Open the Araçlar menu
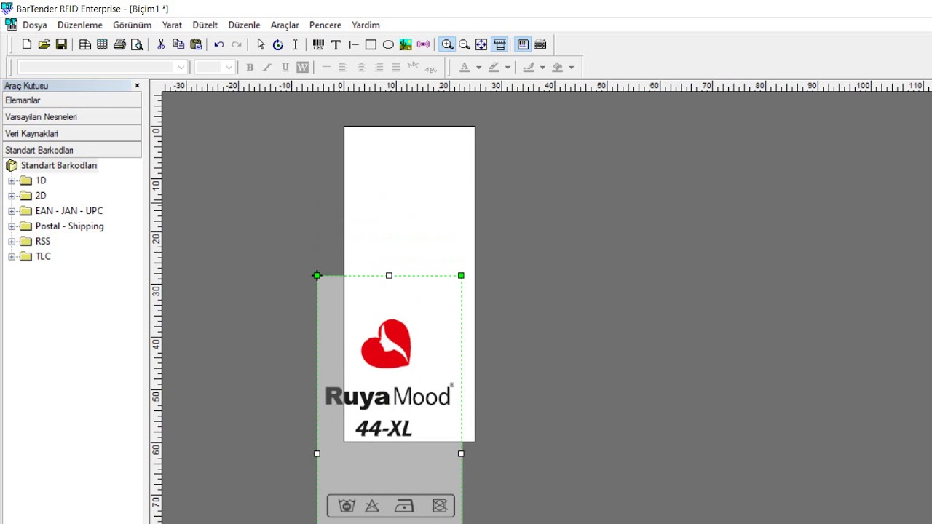 (x=285, y=25)
